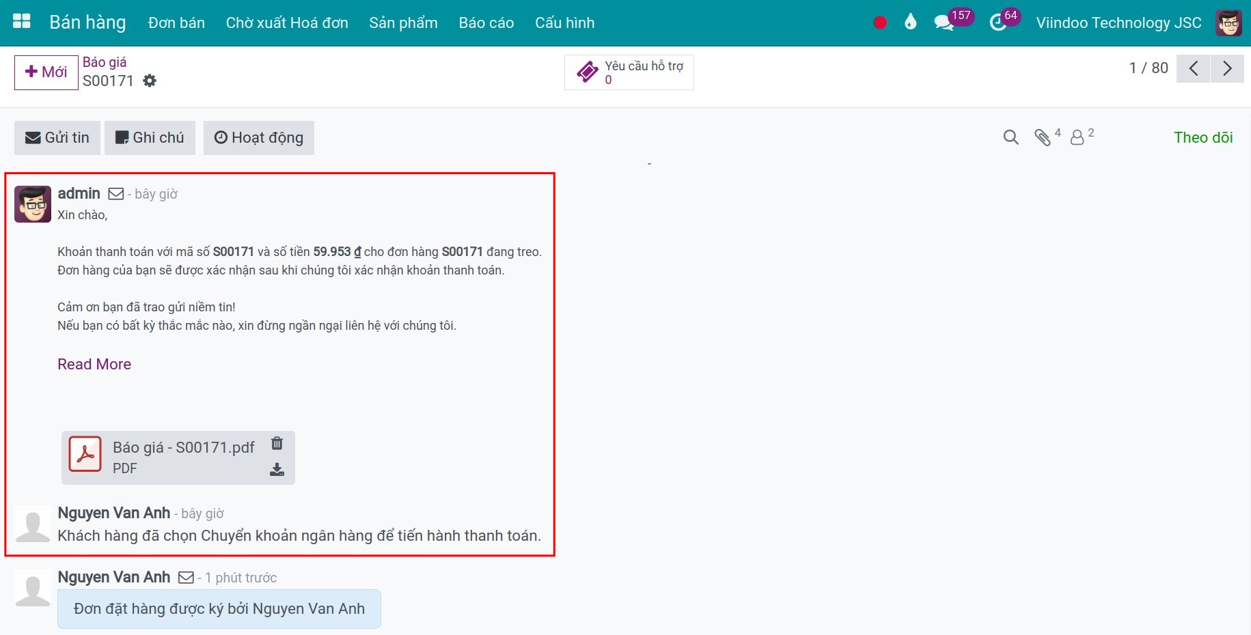Expand message with Read More link
The image size is (1251, 635).
[94, 365]
